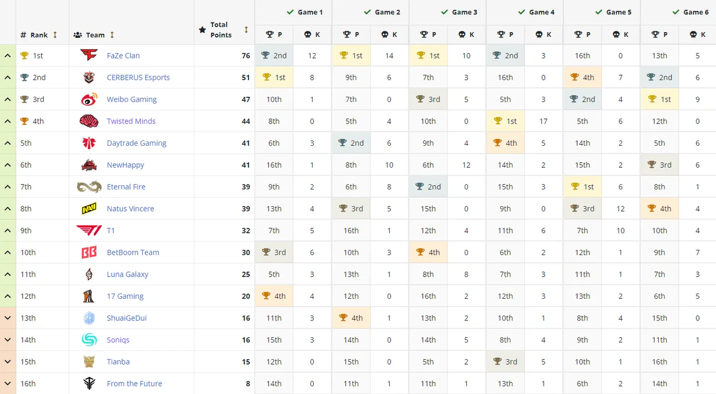The height and width of the screenshot is (394, 716).
Task: Click Eternal Fire's 1st place in Game 5
Action: [582, 187]
